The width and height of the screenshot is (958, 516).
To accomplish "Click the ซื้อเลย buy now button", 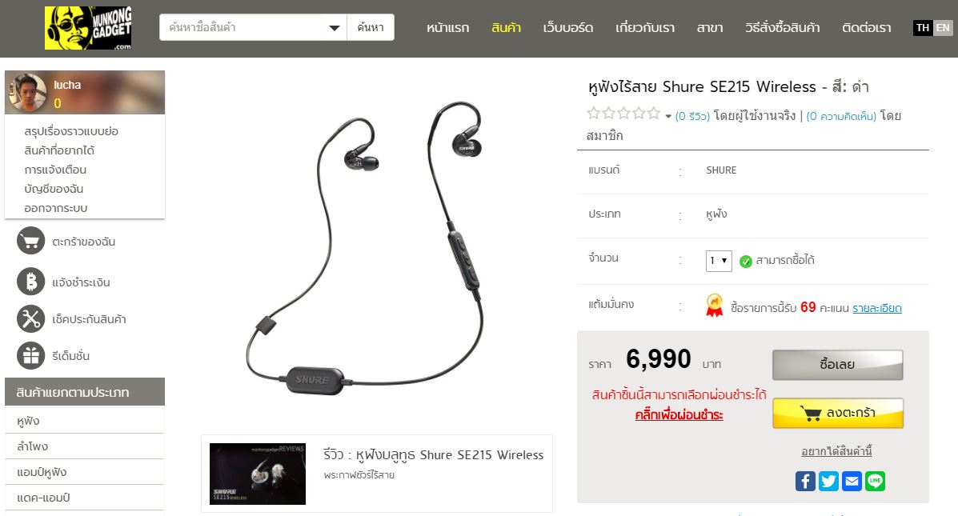I will click(838, 365).
